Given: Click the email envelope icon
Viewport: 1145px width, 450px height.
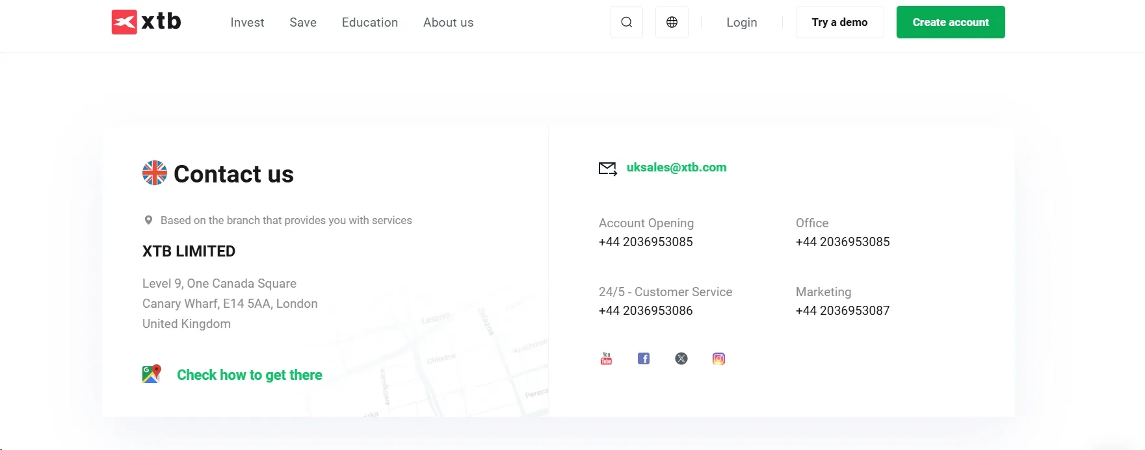Looking at the screenshot, I should click(x=608, y=169).
